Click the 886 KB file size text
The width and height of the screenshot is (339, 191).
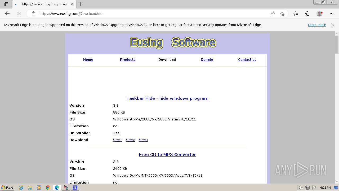pyautogui.click(x=119, y=112)
